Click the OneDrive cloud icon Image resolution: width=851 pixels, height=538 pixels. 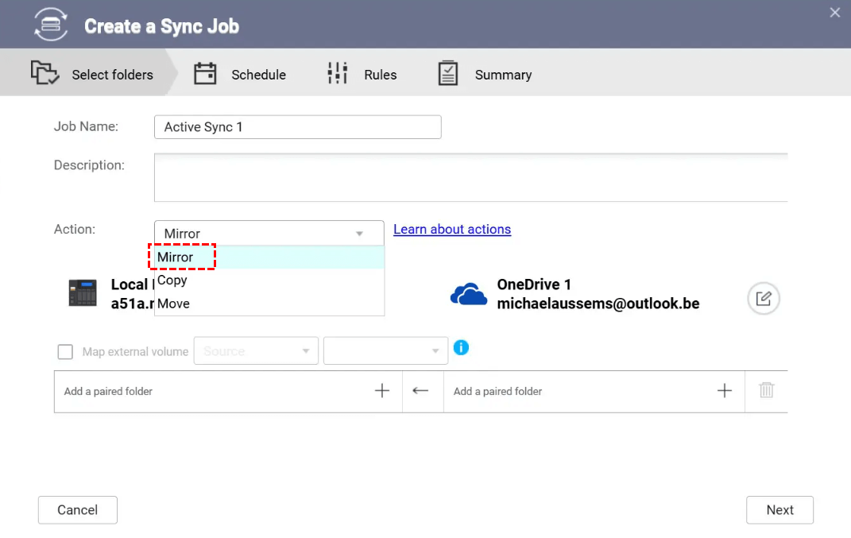pos(469,295)
